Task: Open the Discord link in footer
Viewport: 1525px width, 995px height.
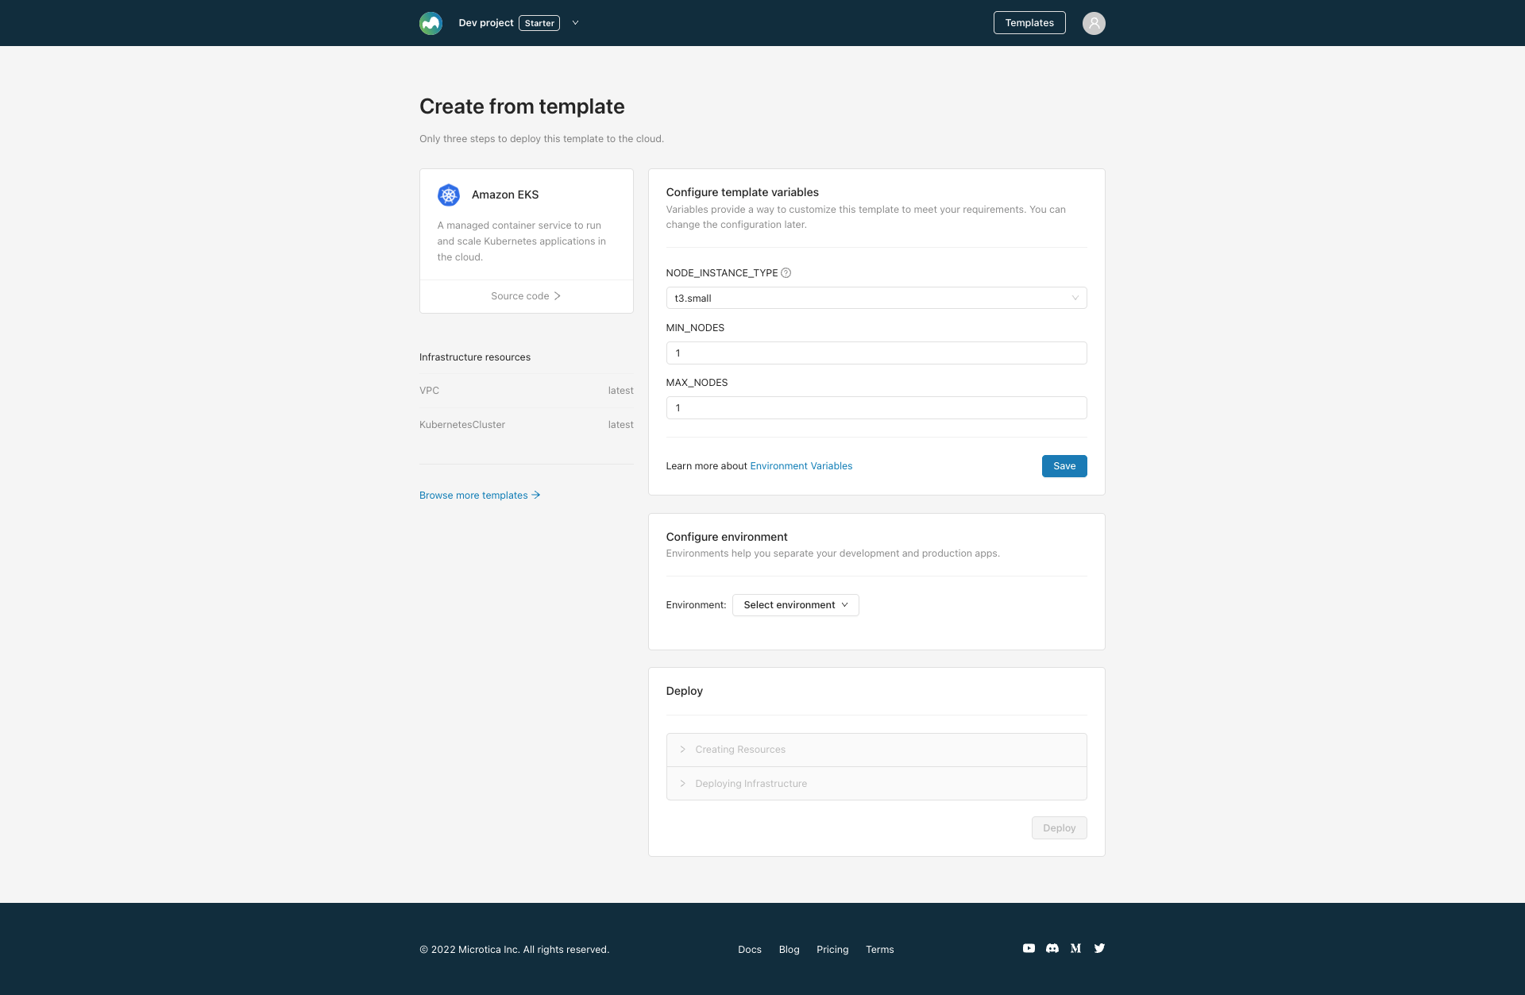Action: click(1052, 948)
